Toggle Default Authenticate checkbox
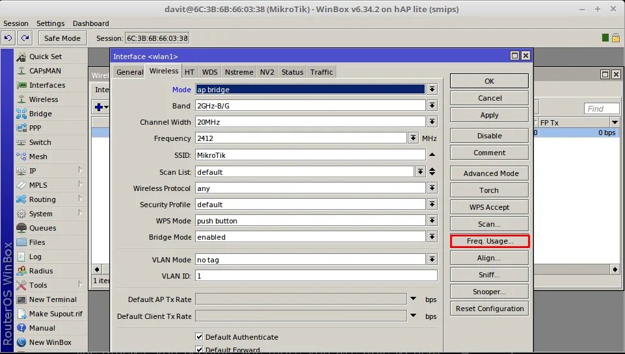 199,337
